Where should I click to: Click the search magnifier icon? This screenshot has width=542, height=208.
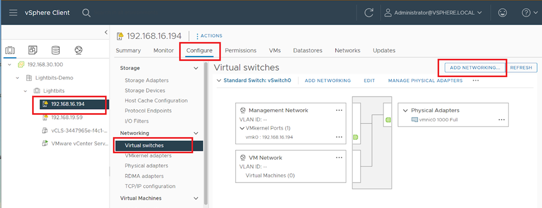tap(86, 13)
